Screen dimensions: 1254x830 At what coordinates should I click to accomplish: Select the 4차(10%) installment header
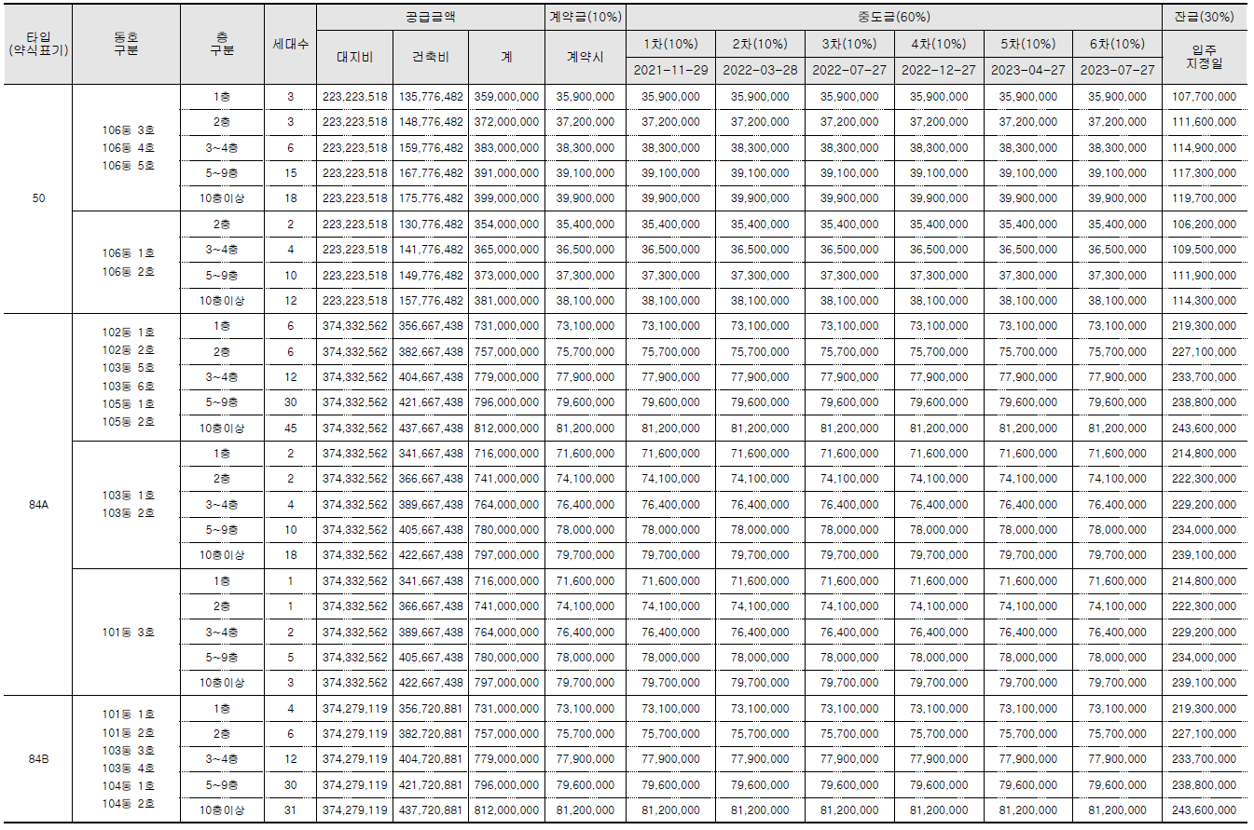pos(939,44)
